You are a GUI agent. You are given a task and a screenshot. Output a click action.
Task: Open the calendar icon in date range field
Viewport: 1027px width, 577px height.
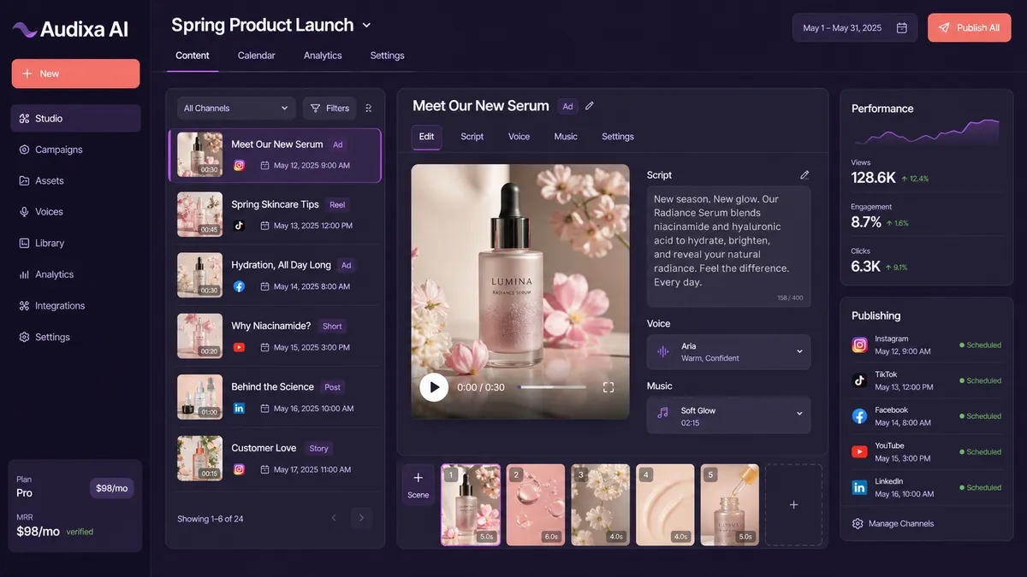(x=901, y=28)
